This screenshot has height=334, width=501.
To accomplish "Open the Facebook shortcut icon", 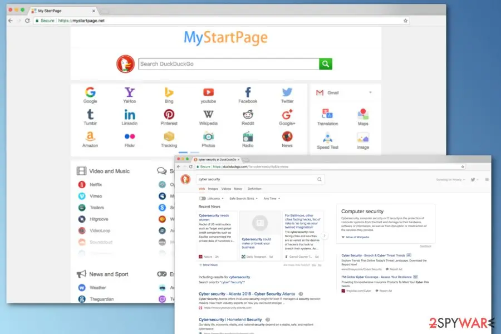I will pyautogui.click(x=248, y=92).
